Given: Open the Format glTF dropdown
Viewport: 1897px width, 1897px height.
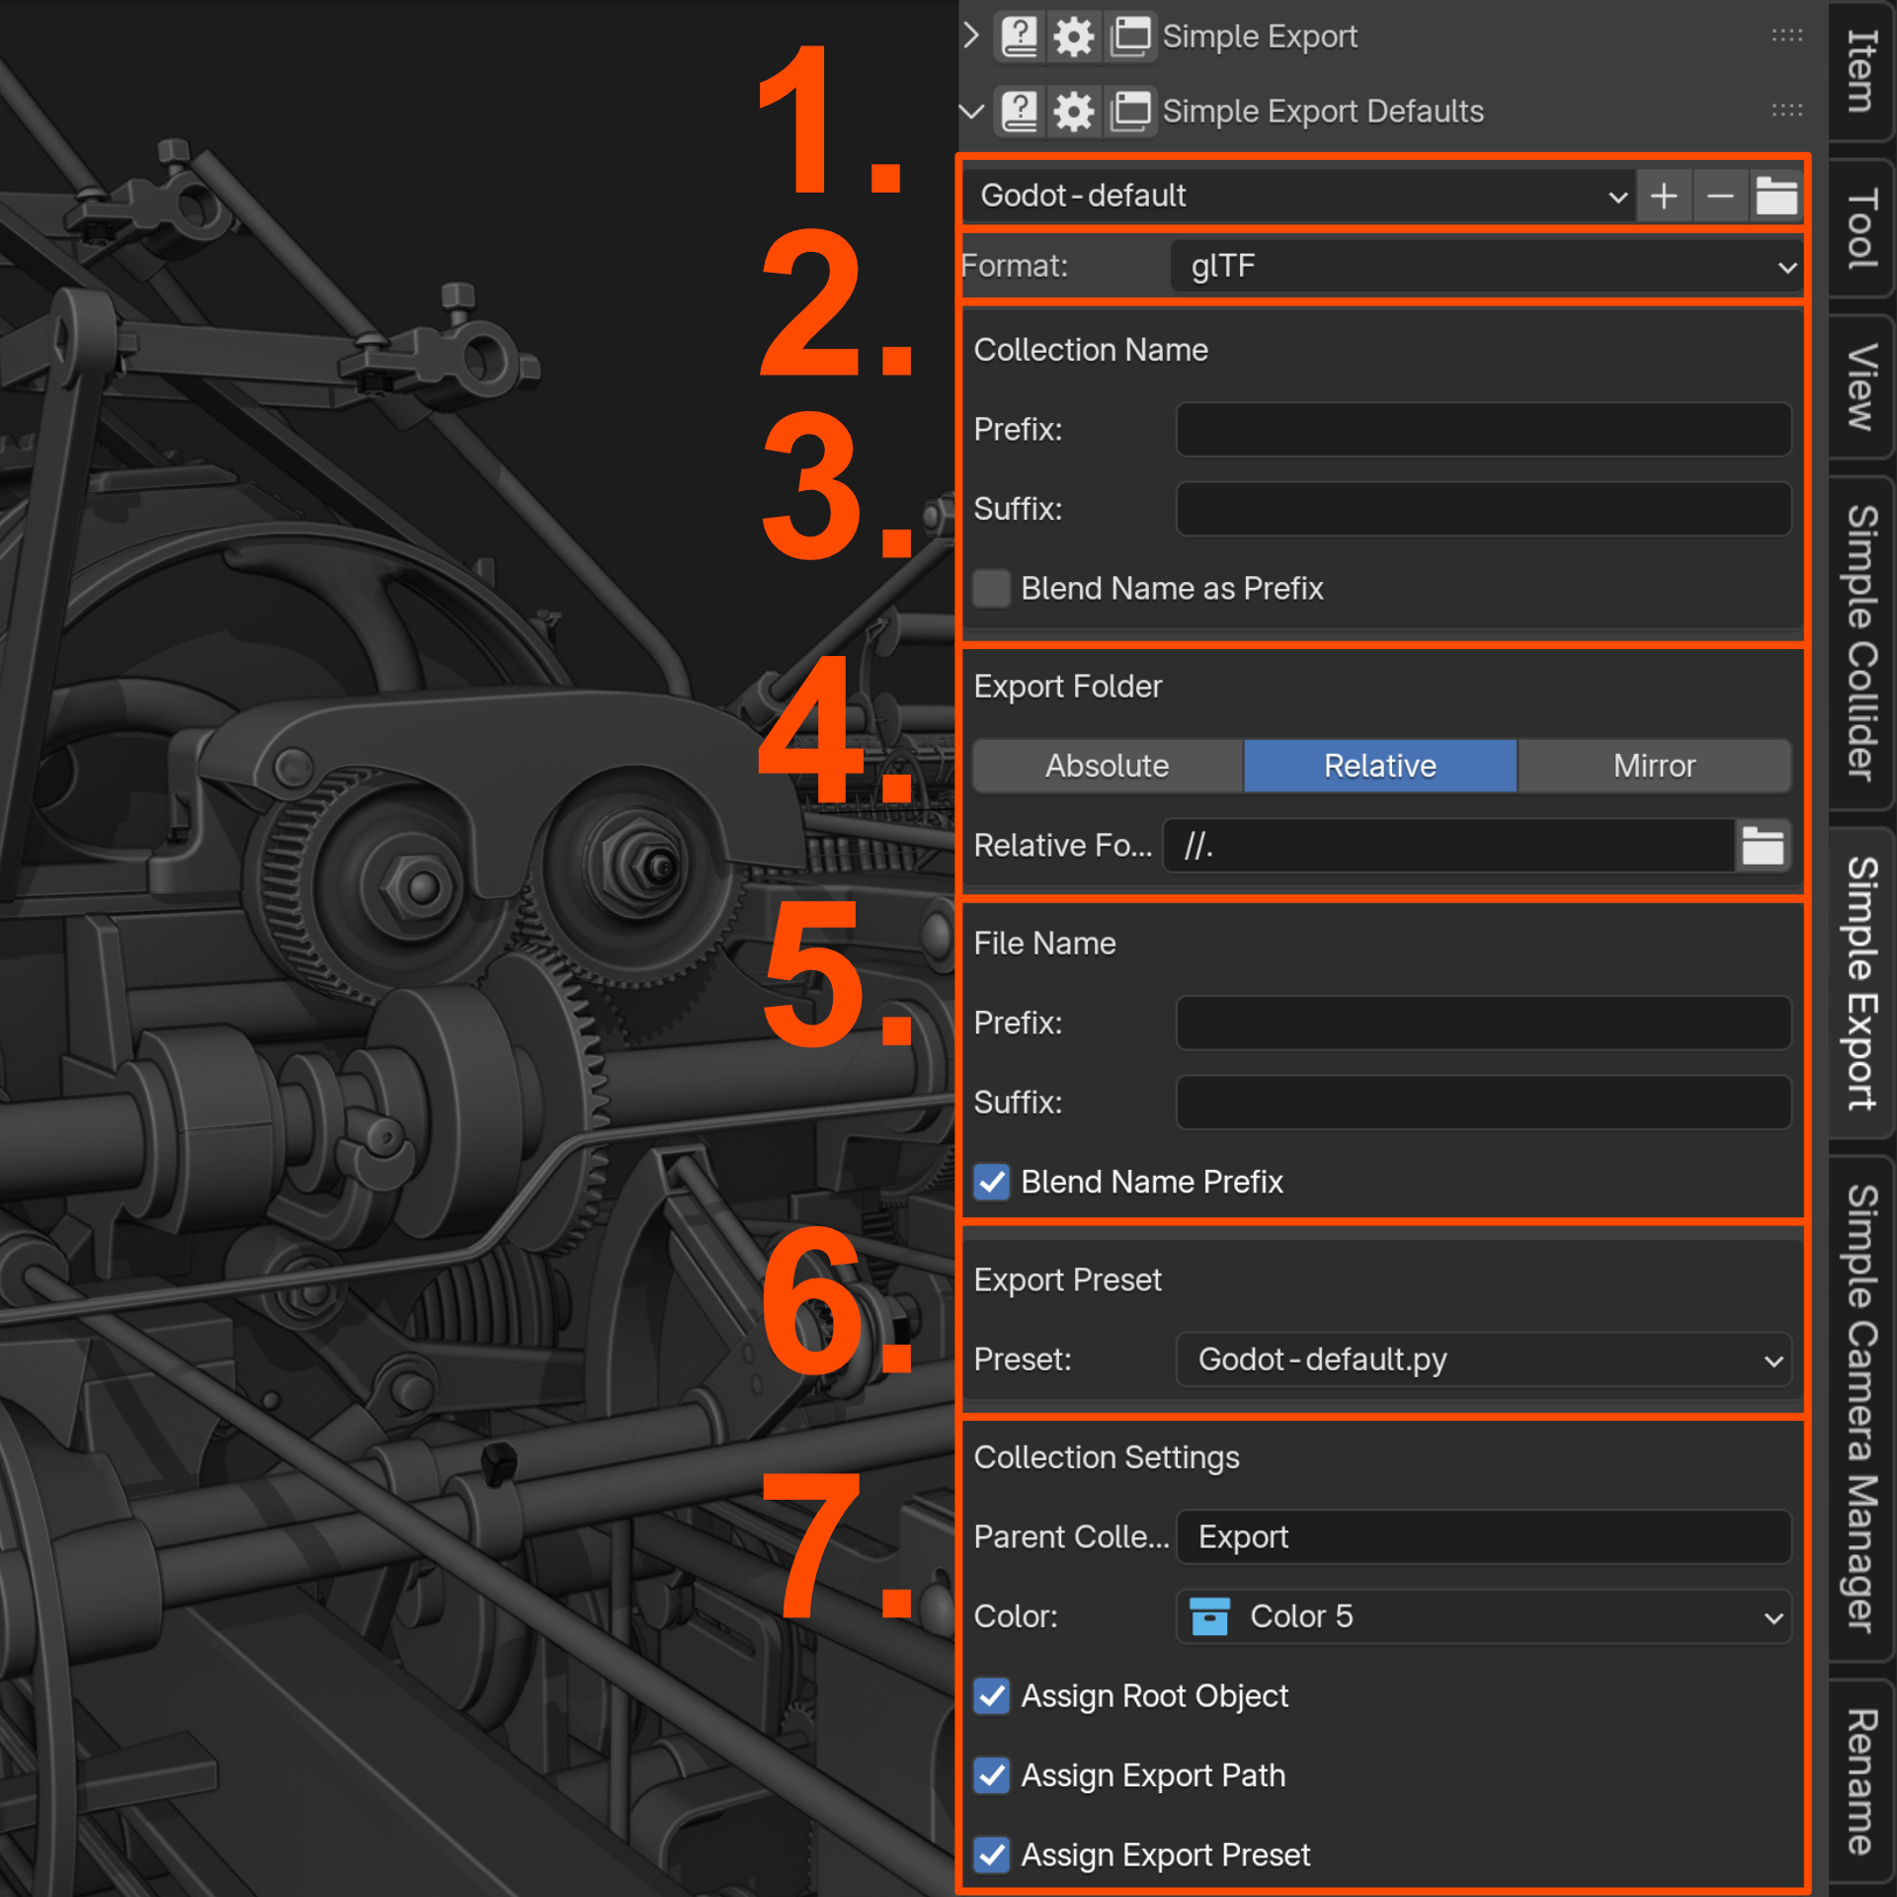Looking at the screenshot, I should pos(1486,267).
